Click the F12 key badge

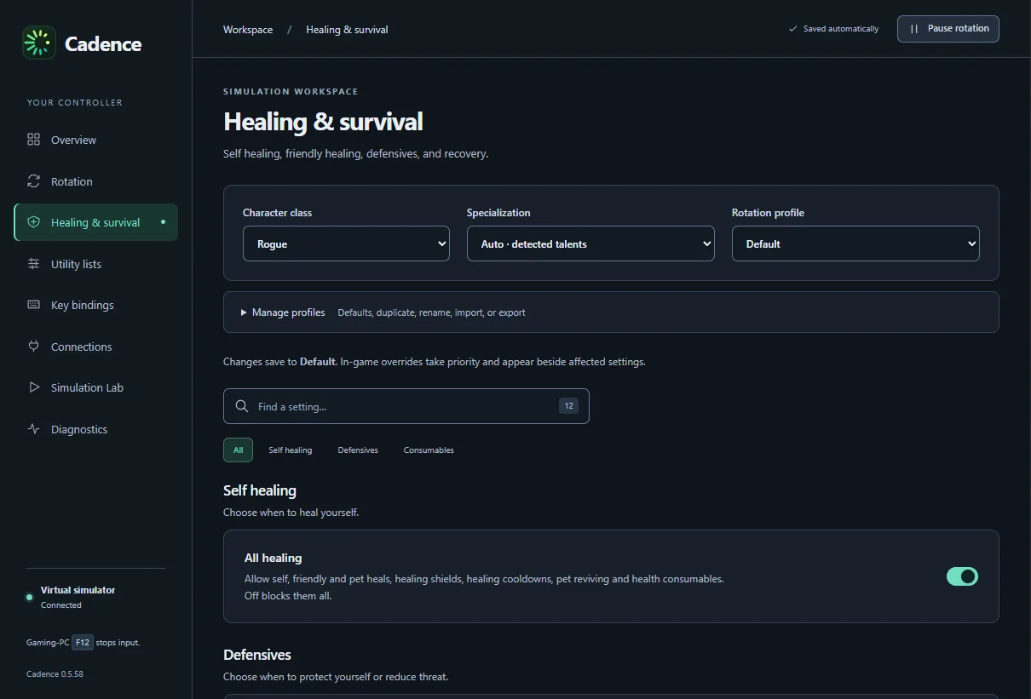[82, 643]
